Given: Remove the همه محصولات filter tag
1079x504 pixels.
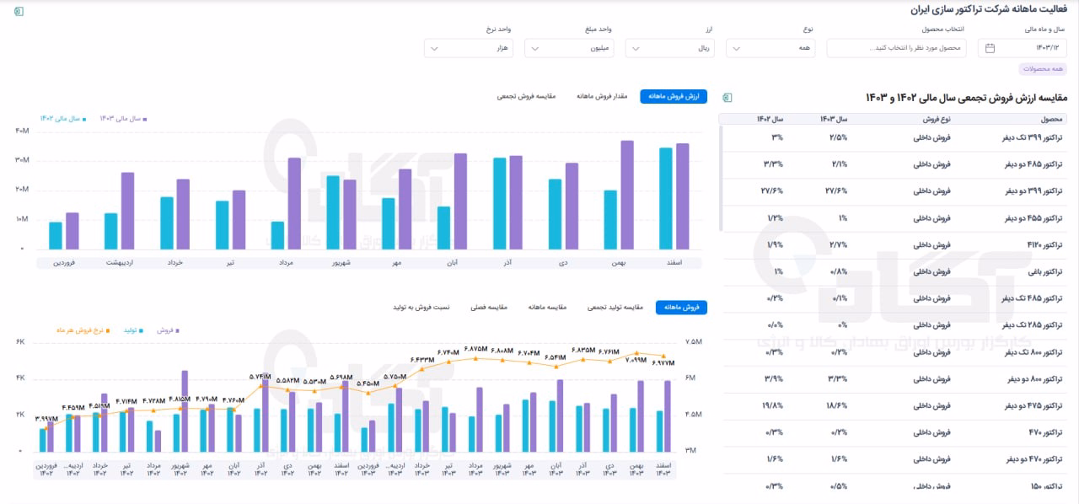Looking at the screenshot, I should click(1043, 69).
